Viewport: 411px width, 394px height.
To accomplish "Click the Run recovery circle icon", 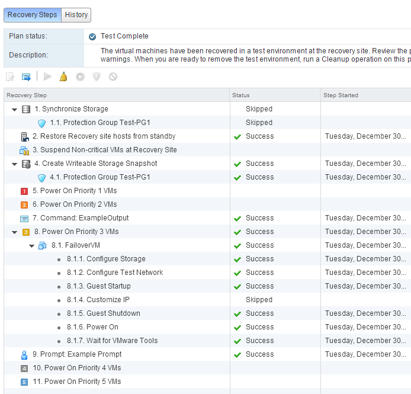I will coord(80,77).
